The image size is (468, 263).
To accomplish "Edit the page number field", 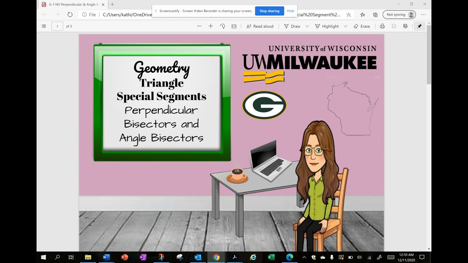I will coord(57,26).
